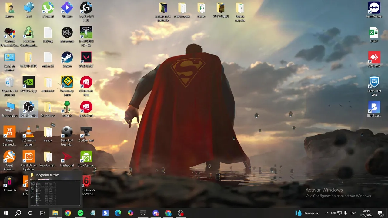Select the Riot Client shortcut
The image size is (388, 218).
click(86, 109)
